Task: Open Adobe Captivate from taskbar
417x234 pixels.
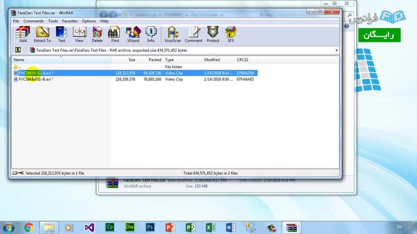Action: pyautogui.click(x=109, y=227)
